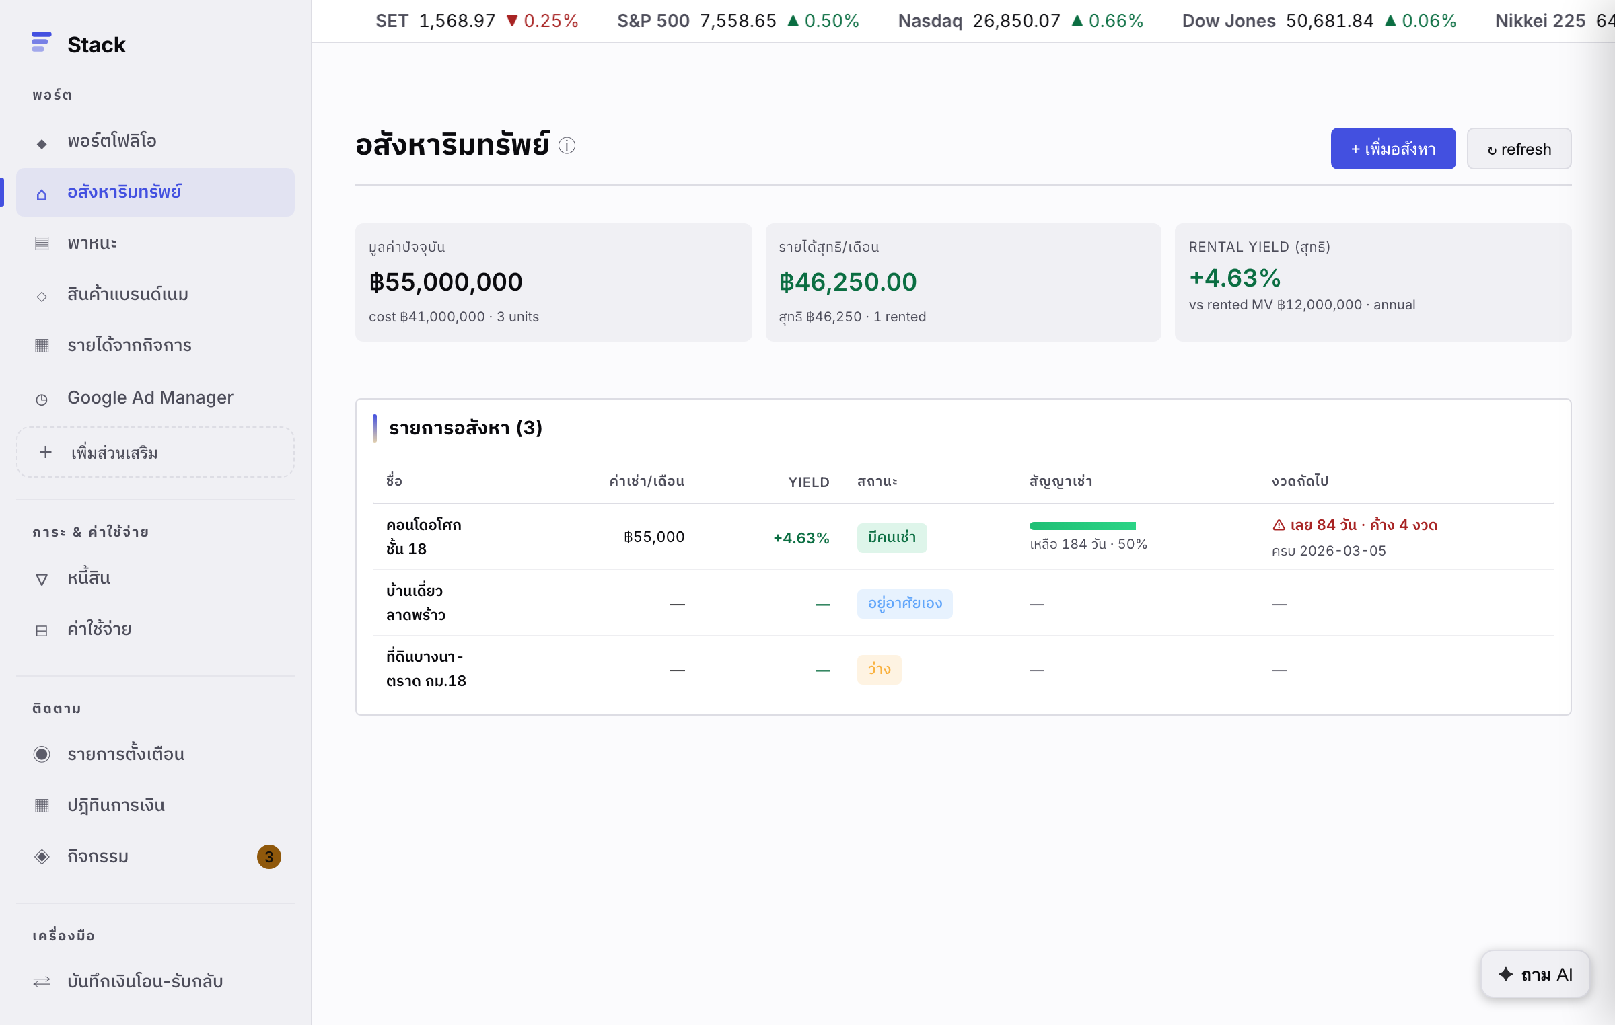1615x1025 pixels.
Task: Click the ค่าเช่า/เดือน column header
Action: (647, 481)
